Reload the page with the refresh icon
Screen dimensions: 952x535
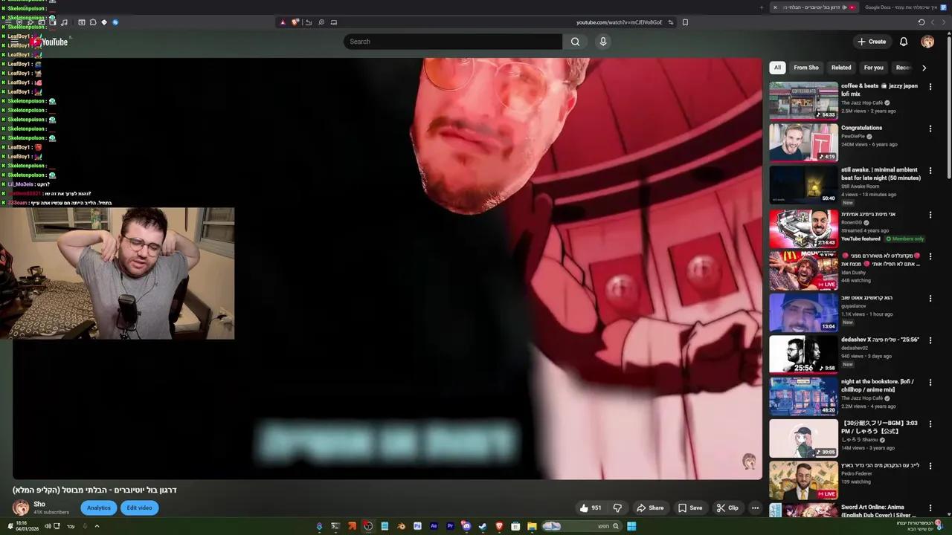tap(921, 22)
